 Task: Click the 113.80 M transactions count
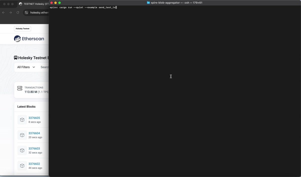(31, 92)
